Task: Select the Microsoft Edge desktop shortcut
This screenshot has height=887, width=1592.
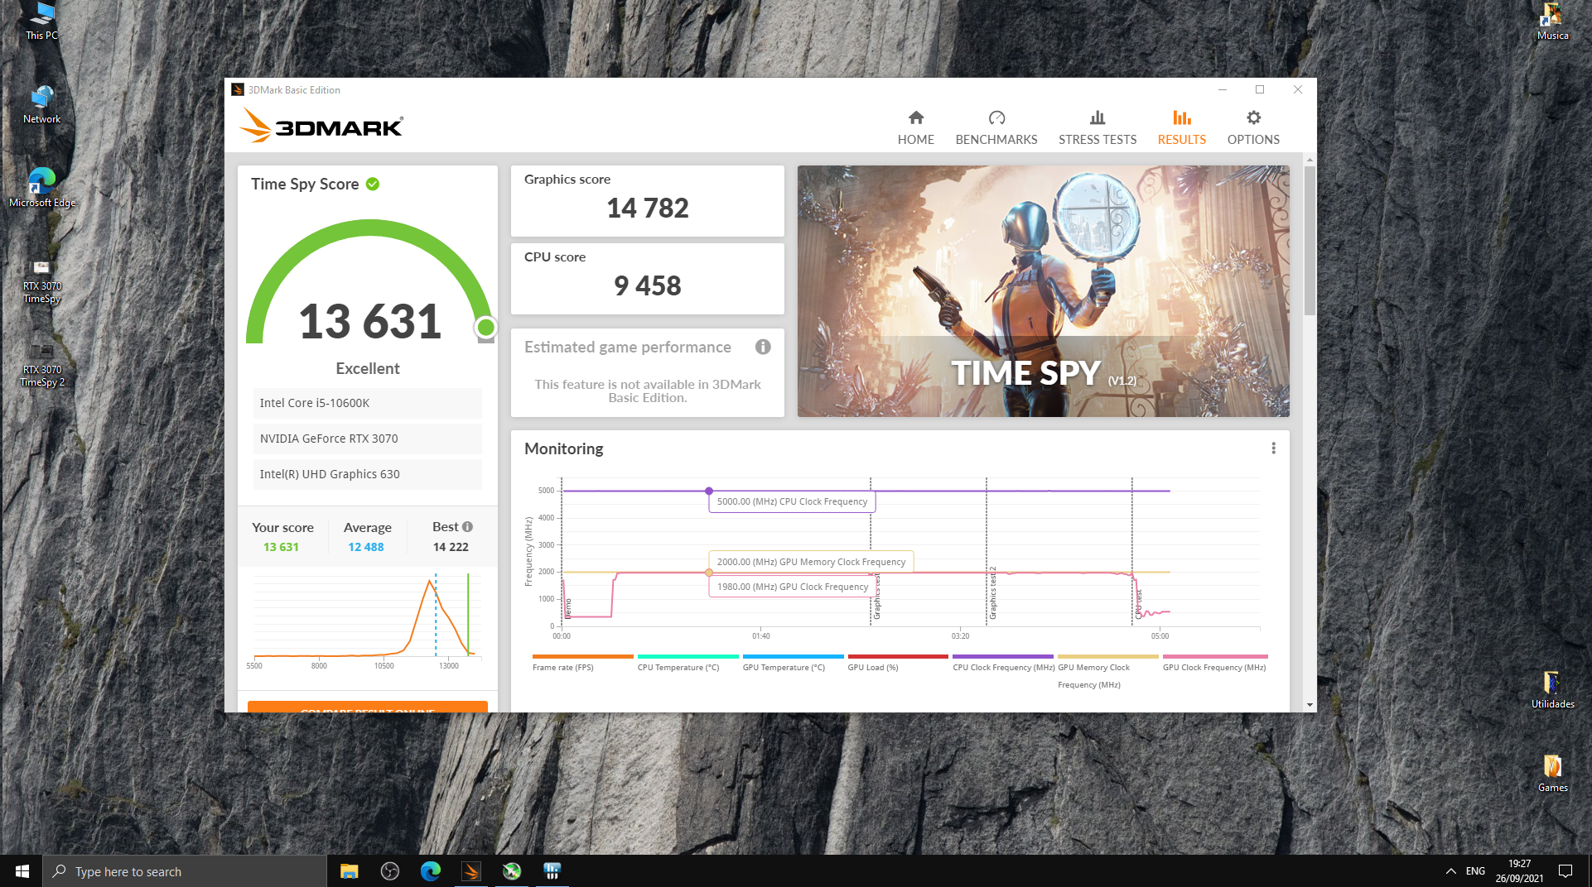Action: pyautogui.click(x=41, y=188)
